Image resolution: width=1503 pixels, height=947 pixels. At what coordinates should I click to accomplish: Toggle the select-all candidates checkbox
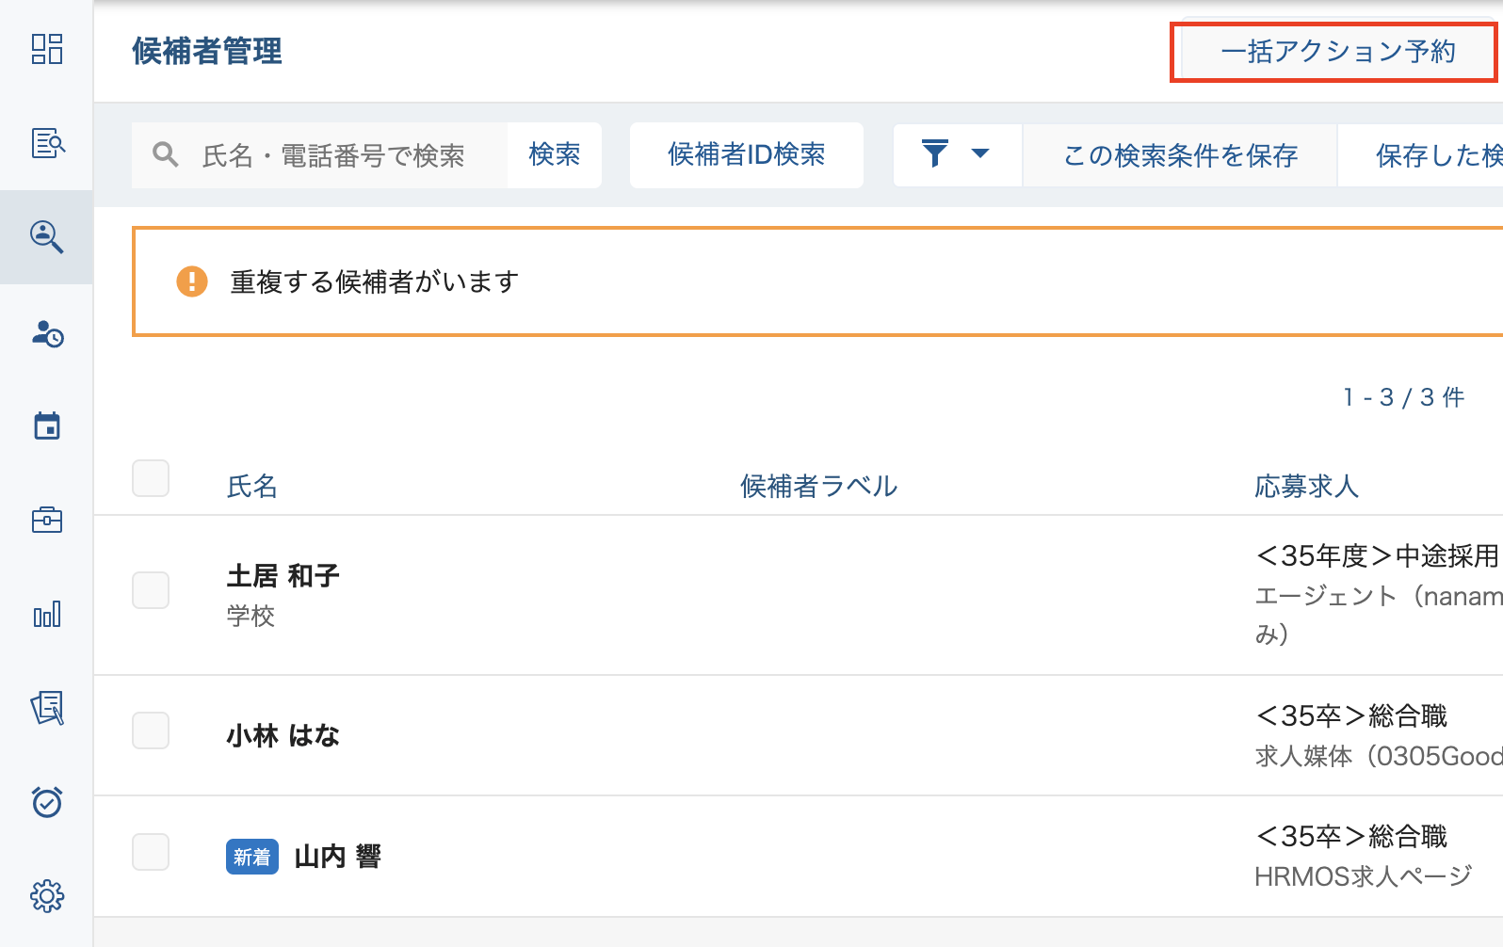point(151,478)
